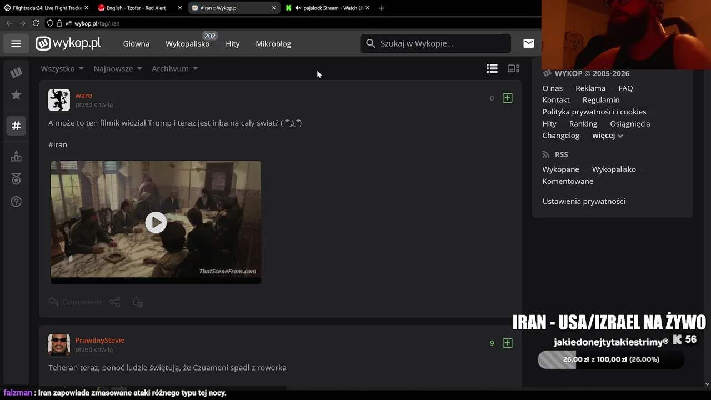
Task: Open the Ranking footer link
Action: pos(583,124)
